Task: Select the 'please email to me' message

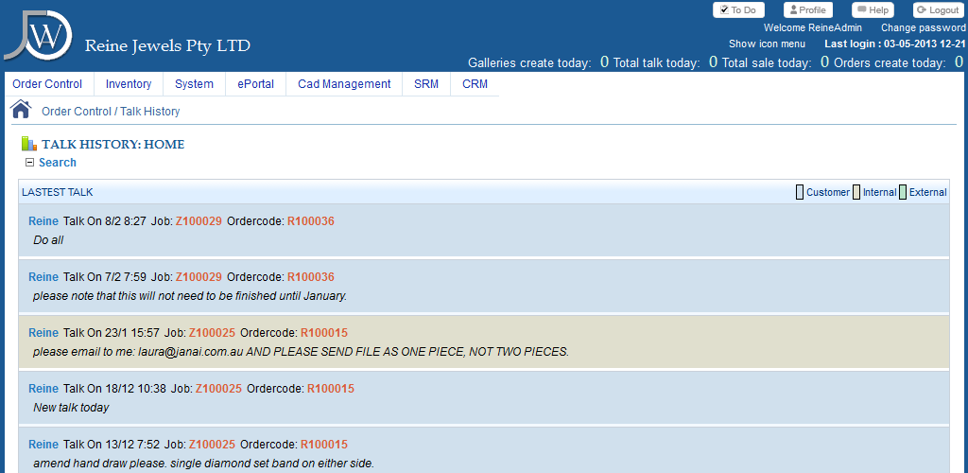Action: click(x=301, y=352)
